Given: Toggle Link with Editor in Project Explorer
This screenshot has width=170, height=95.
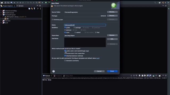Looking at the screenshot, I should tap(32, 9).
